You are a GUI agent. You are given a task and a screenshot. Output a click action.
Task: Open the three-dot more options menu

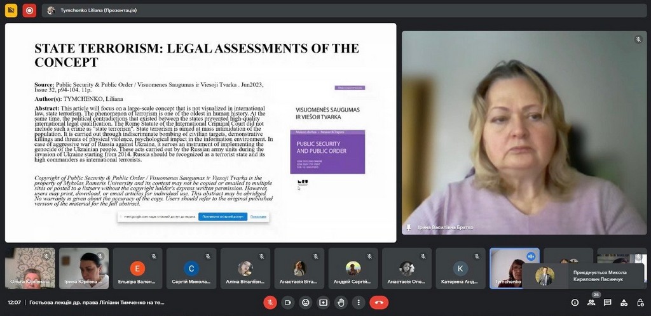pyautogui.click(x=359, y=303)
